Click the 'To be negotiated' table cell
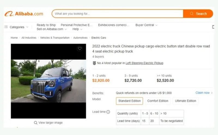218x135 pixels. [172, 121]
